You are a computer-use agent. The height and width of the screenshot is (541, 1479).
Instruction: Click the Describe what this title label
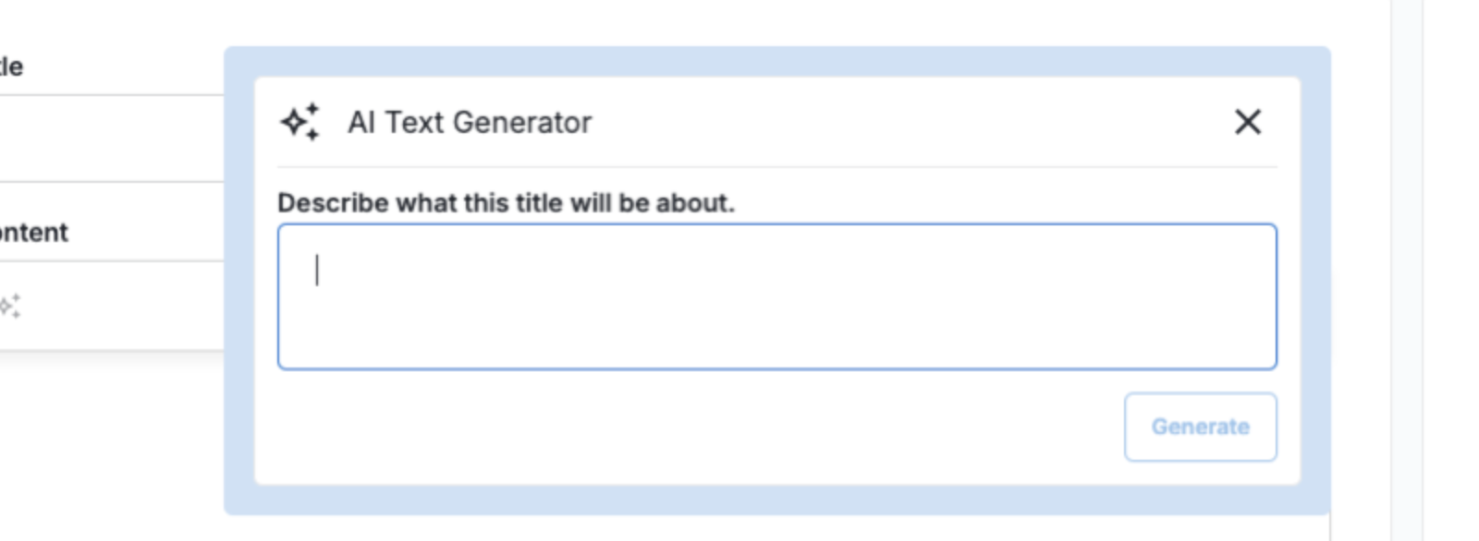point(507,202)
